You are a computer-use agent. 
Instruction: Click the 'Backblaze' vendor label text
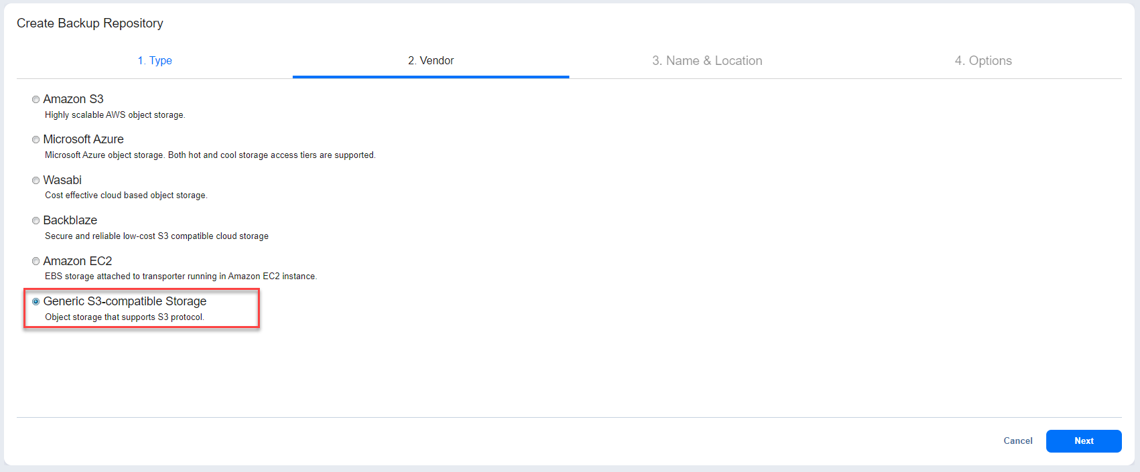tap(70, 220)
